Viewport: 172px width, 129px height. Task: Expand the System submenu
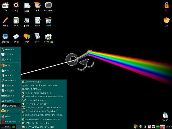(x=11, y=54)
